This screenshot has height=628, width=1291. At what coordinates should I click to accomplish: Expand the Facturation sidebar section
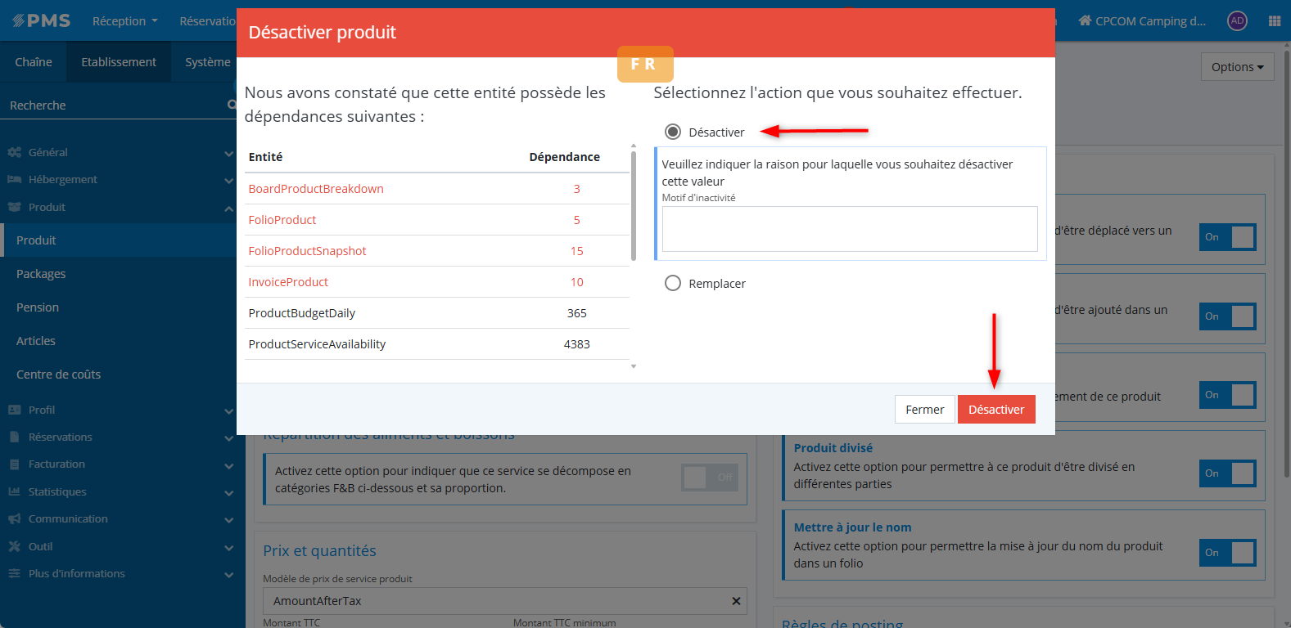coord(228,464)
